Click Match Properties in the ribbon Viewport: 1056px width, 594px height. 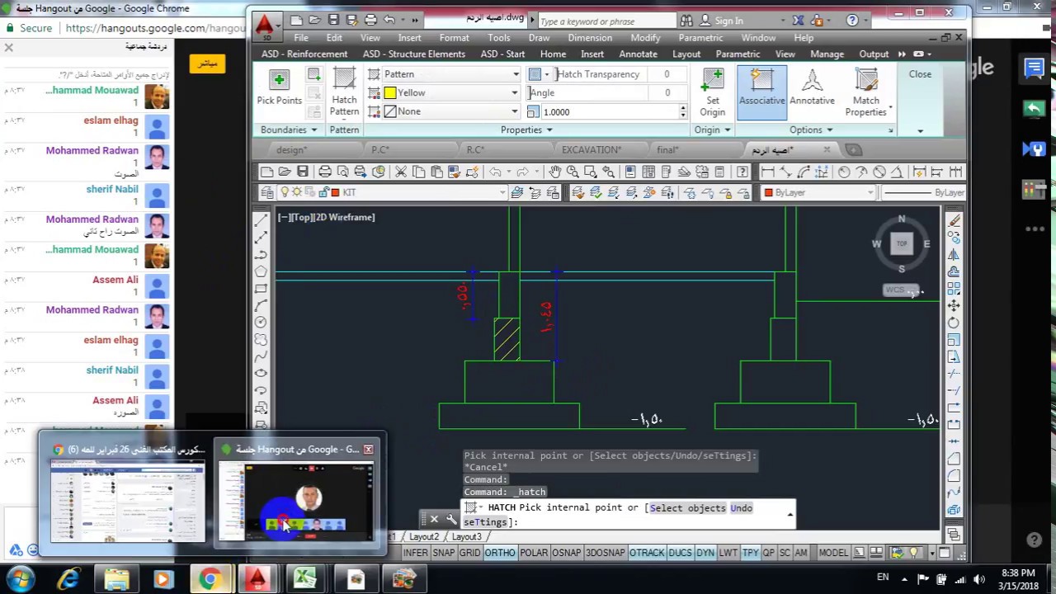(x=866, y=93)
